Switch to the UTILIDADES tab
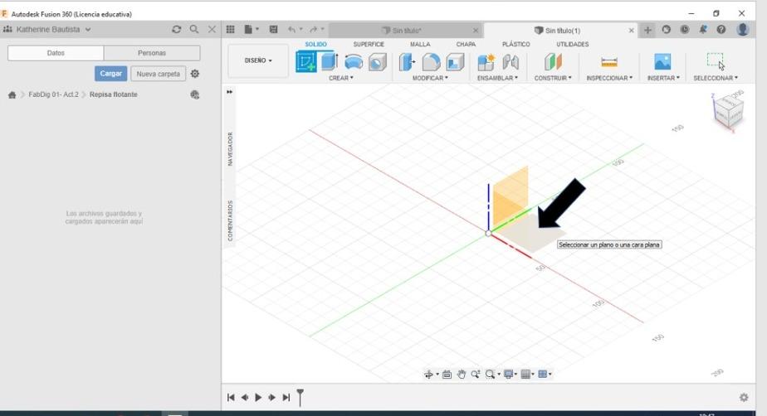The width and height of the screenshot is (767, 416). [572, 44]
